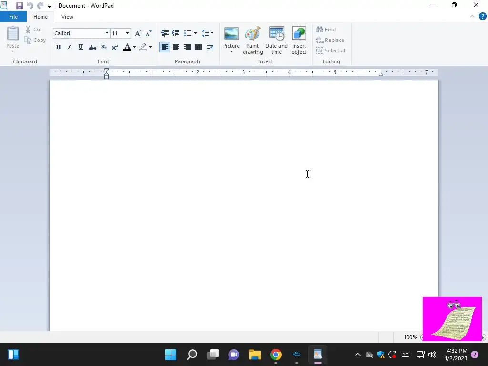
Task: Toggle Italic formatting
Action: point(69,47)
